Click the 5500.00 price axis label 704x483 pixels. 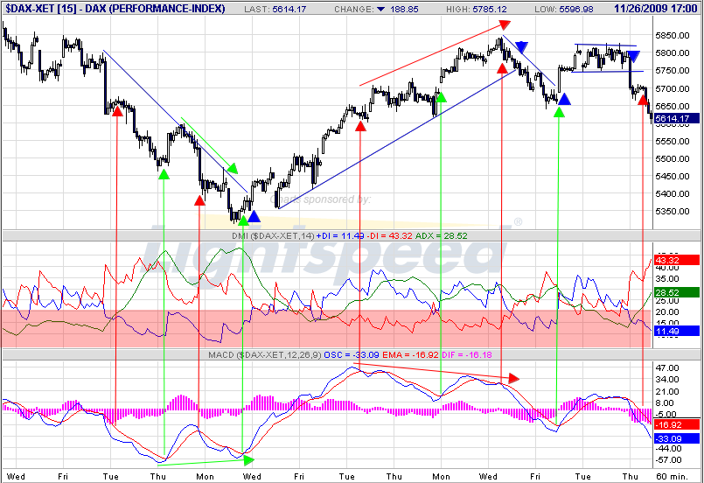(x=673, y=158)
